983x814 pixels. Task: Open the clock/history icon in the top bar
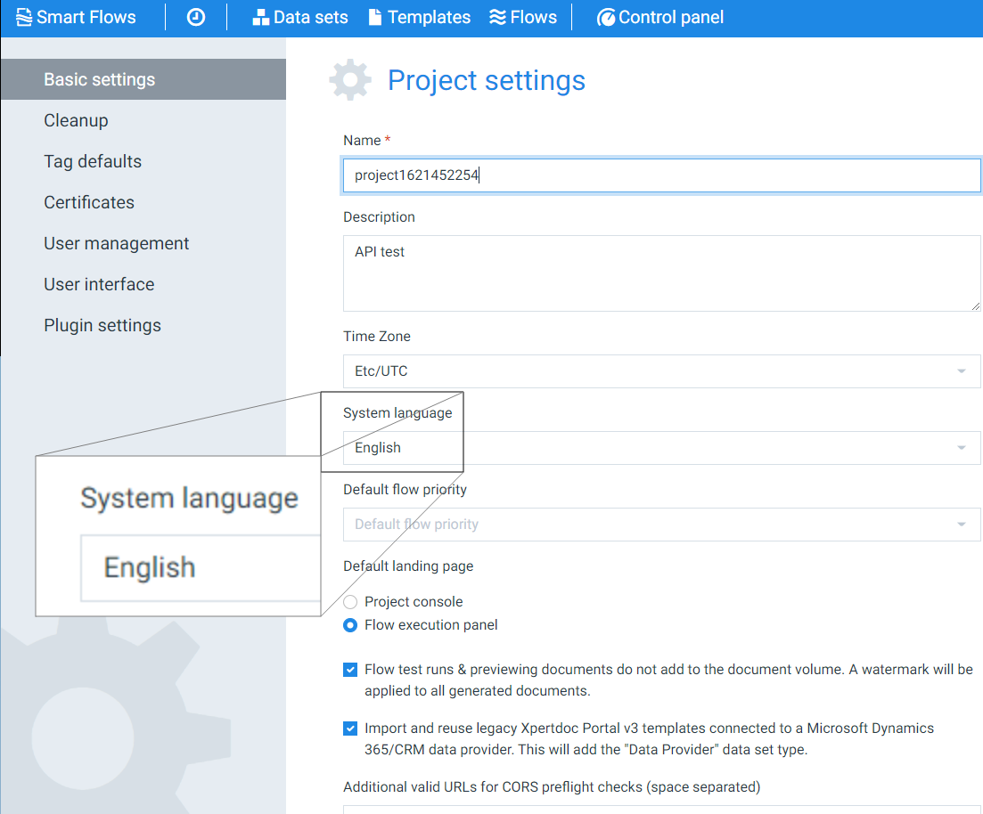point(195,16)
